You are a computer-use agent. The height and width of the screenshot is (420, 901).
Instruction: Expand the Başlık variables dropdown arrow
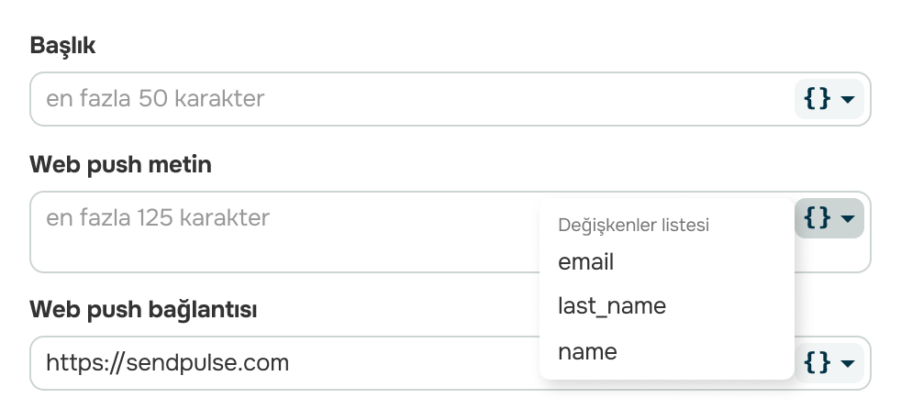click(848, 99)
